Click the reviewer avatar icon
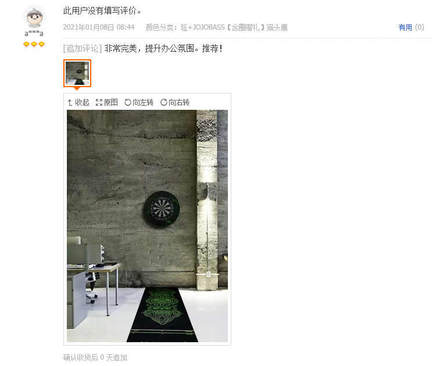This screenshot has width=436, height=366. point(34,17)
